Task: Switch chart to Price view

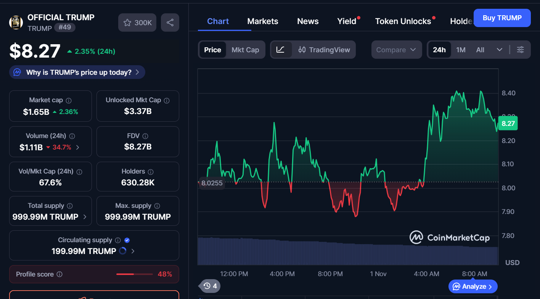Action: (212, 50)
